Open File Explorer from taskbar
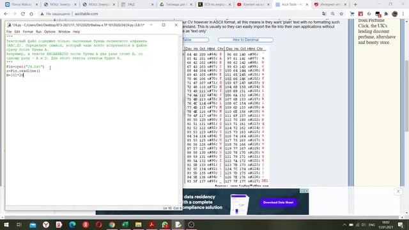409x230 pixels. 139,224
